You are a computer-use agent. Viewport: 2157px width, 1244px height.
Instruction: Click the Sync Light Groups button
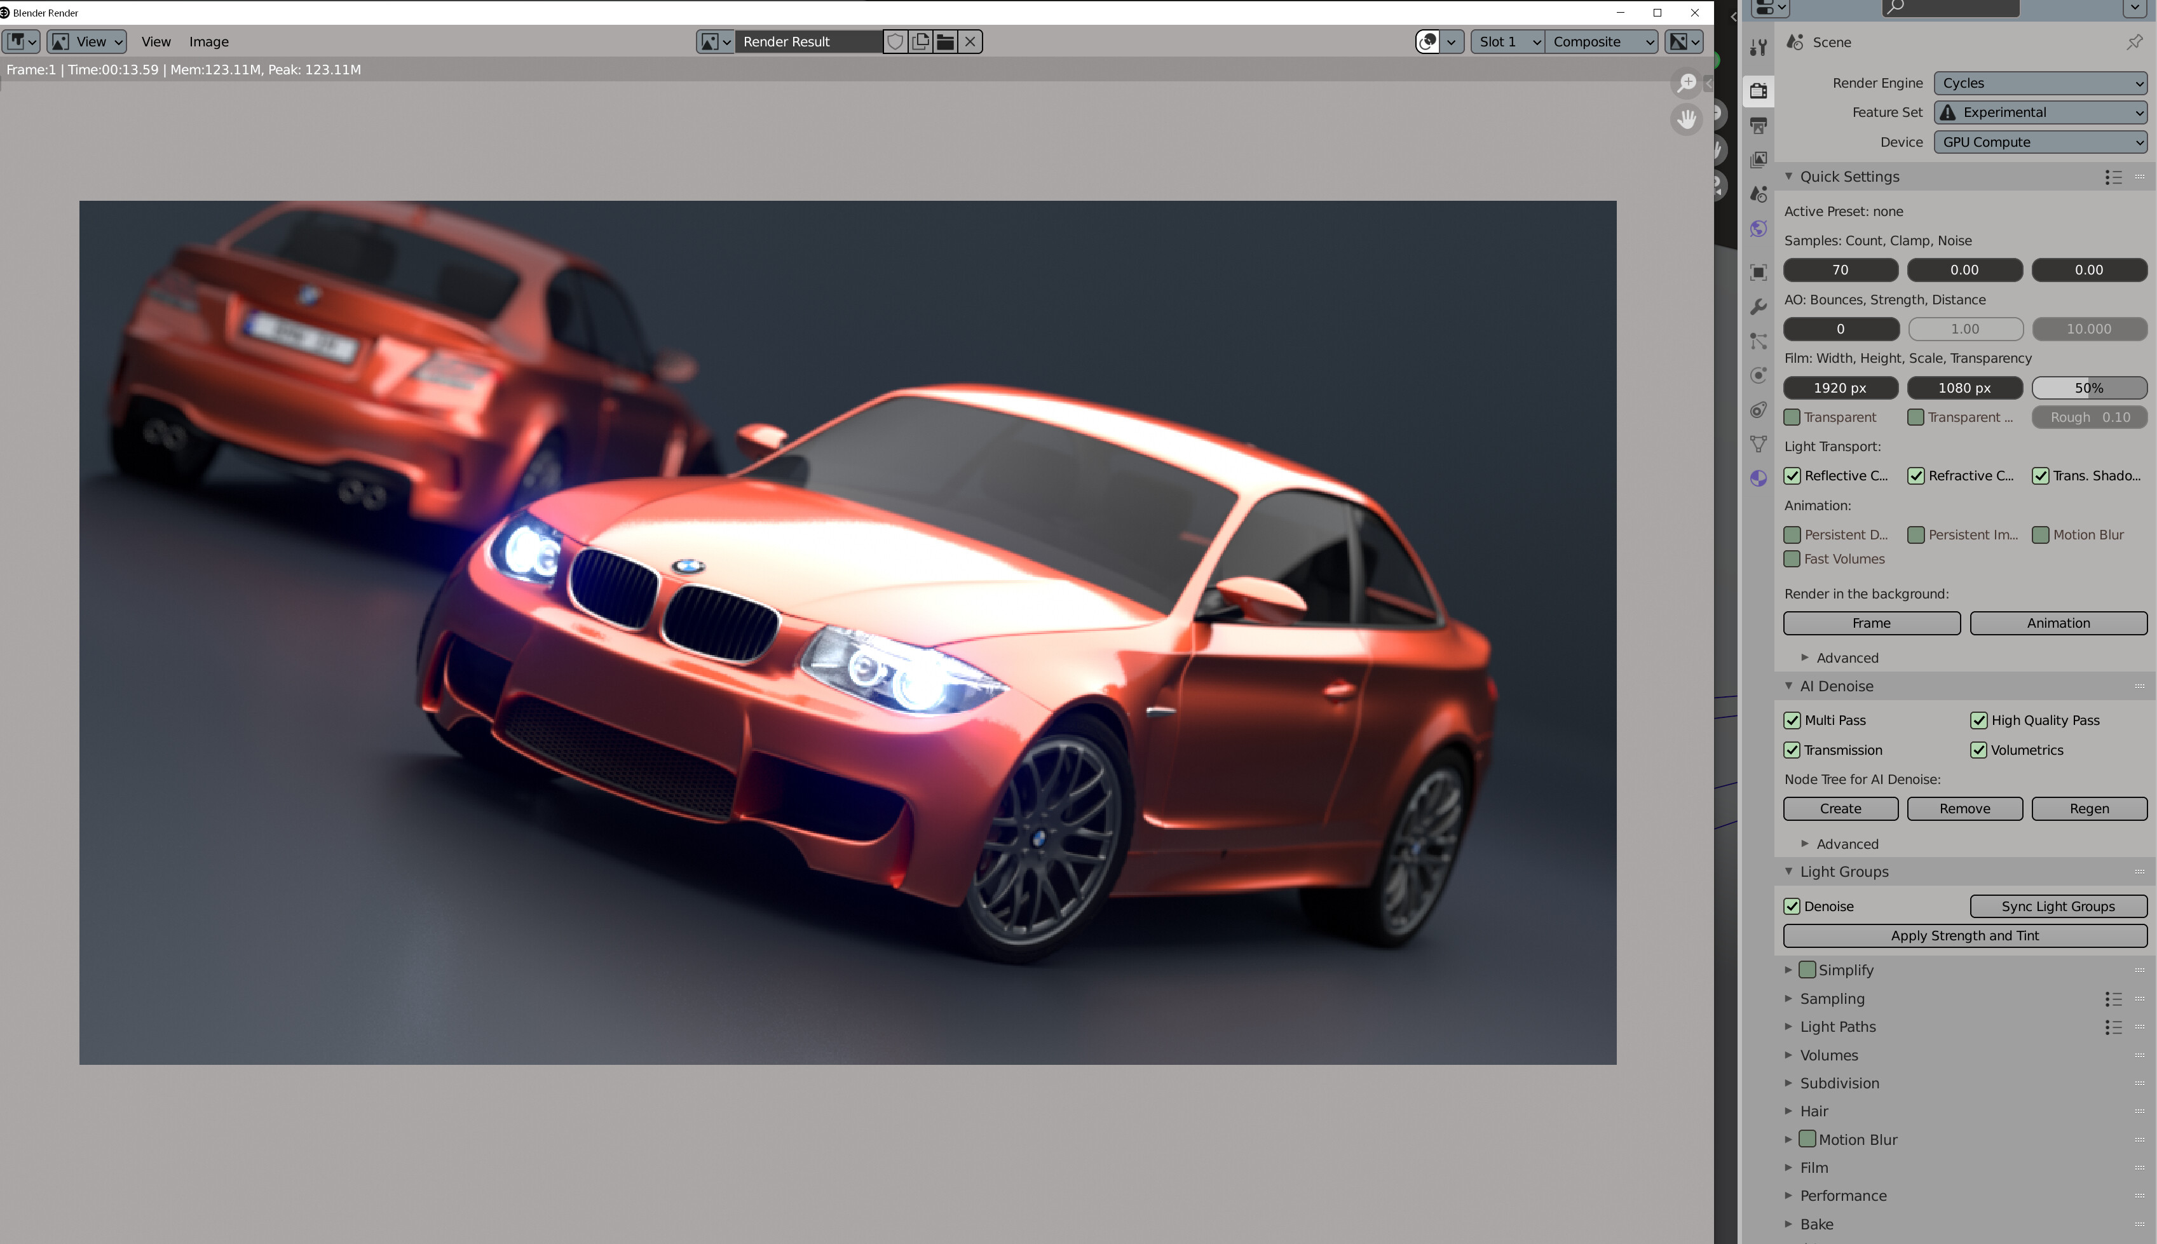(2058, 907)
